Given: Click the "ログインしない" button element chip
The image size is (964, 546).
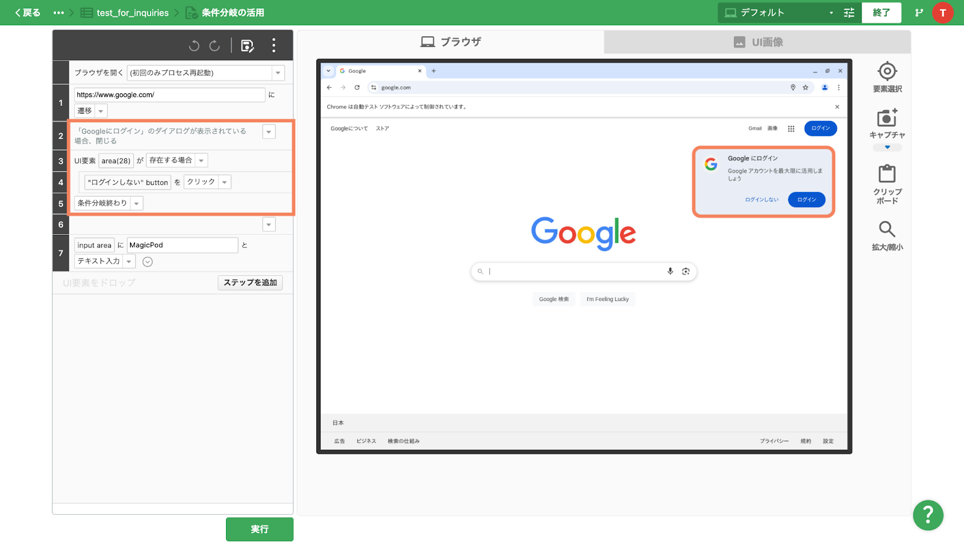Looking at the screenshot, I should [x=128, y=182].
